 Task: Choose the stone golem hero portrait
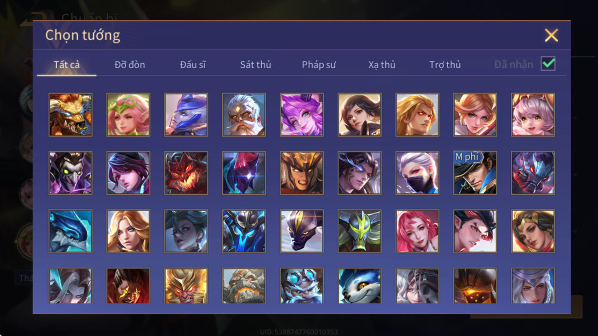(244, 286)
